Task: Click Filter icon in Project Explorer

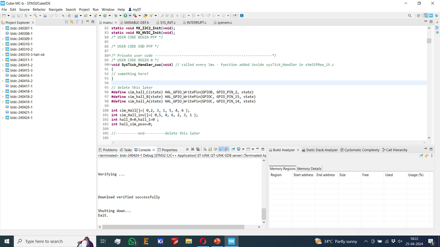Action: pyautogui.click(x=77, y=22)
